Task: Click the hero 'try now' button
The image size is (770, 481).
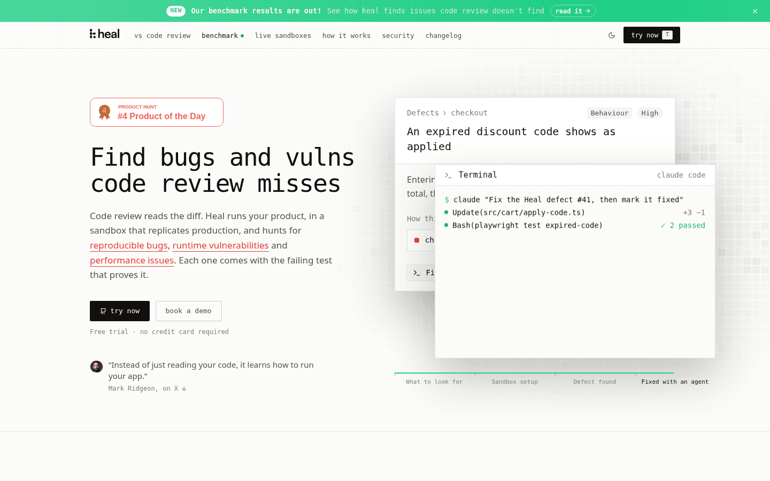Action: tap(120, 311)
